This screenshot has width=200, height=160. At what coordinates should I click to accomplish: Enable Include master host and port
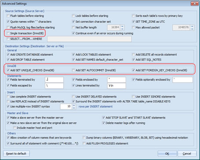[15, 128]
